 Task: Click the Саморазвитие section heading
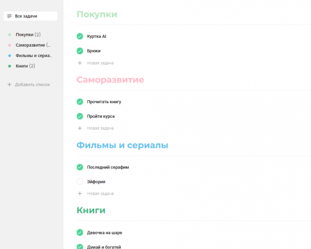pos(110,80)
